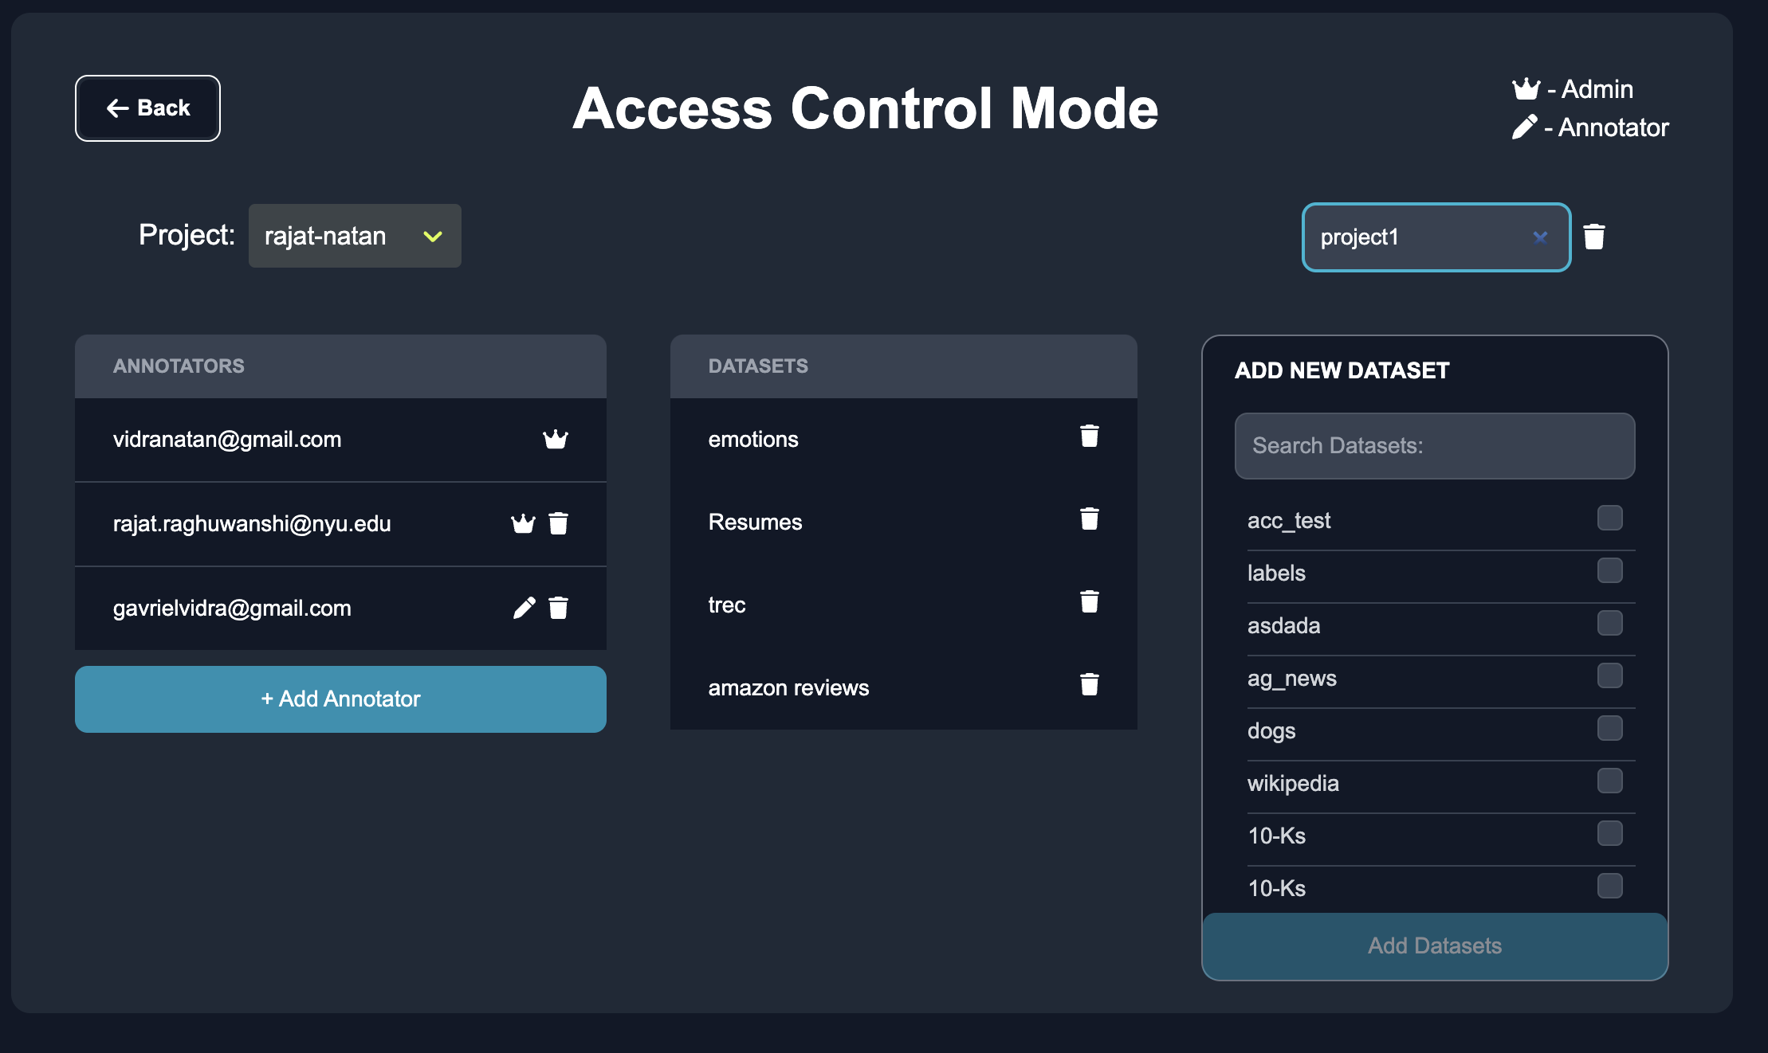Open the Project rajat-natan dropdown

click(x=354, y=236)
